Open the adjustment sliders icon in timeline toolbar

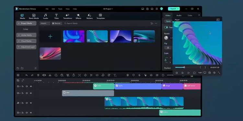(x=91, y=75)
